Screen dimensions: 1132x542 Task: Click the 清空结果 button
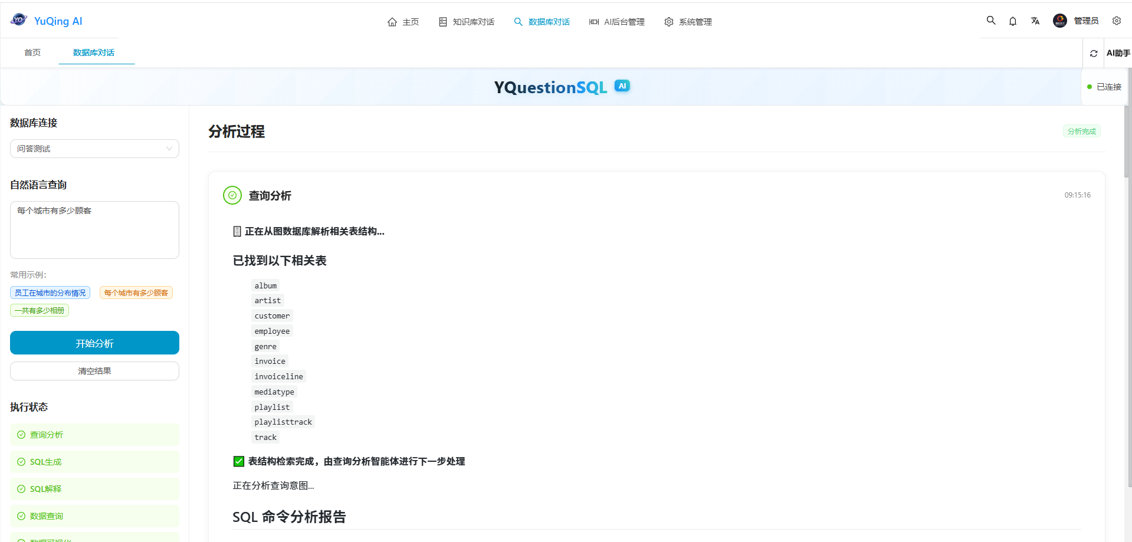point(94,370)
